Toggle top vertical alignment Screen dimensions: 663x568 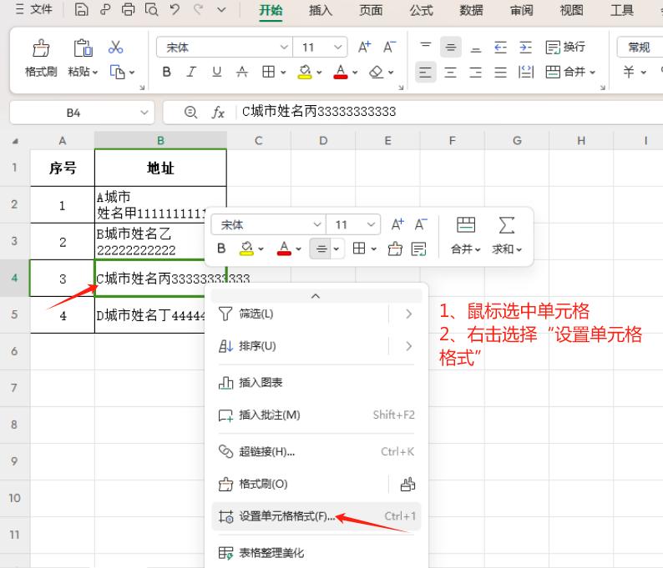pyautogui.click(x=425, y=47)
